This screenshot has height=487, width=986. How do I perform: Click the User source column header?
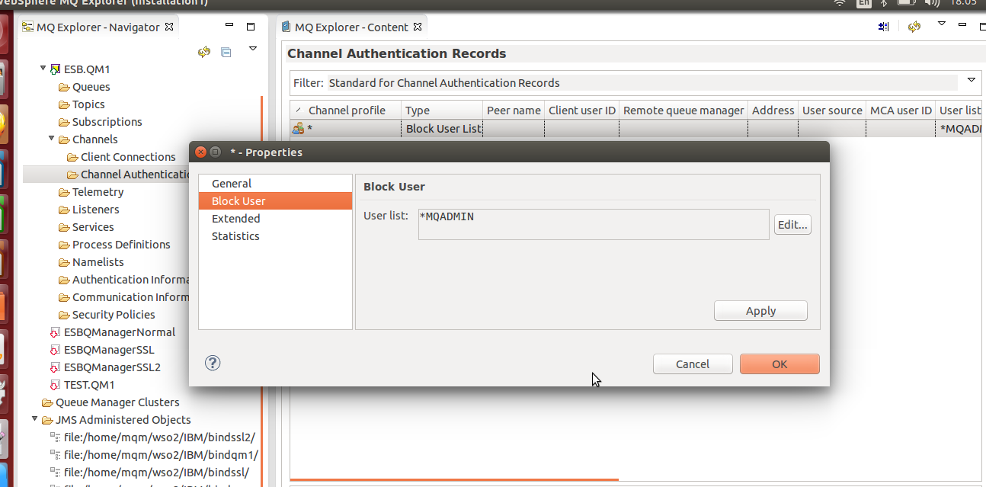tap(832, 110)
